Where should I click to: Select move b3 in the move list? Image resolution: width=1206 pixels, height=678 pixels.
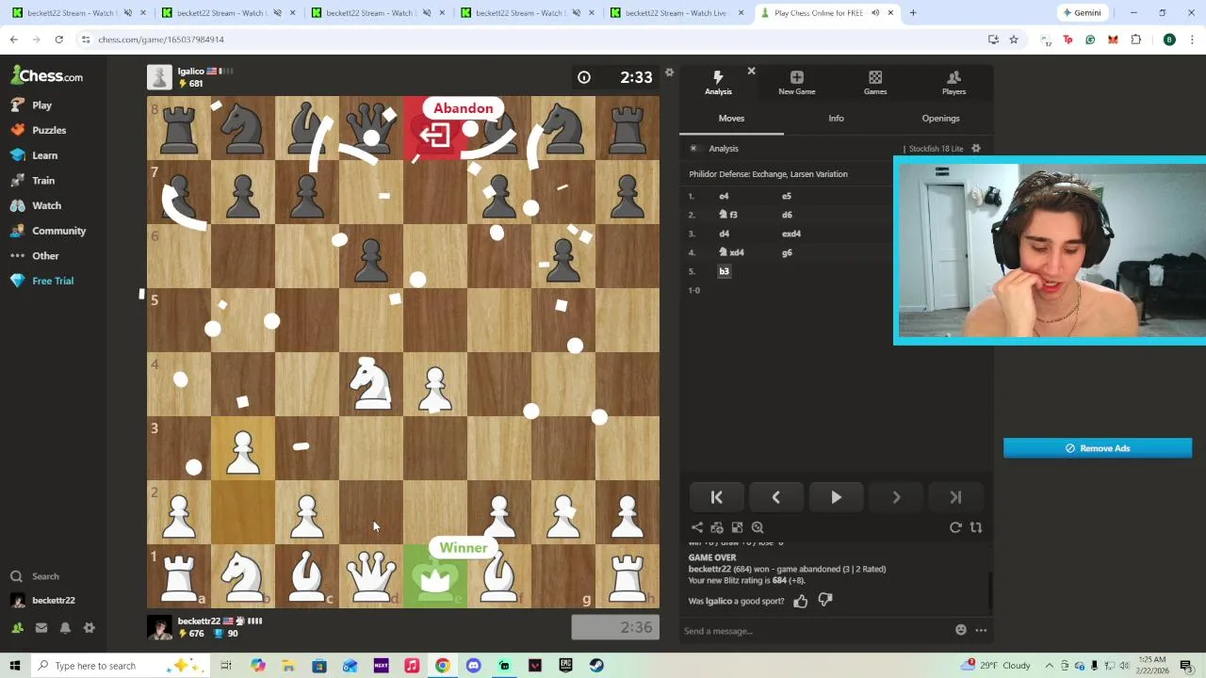pyautogui.click(x=724, y=271)
